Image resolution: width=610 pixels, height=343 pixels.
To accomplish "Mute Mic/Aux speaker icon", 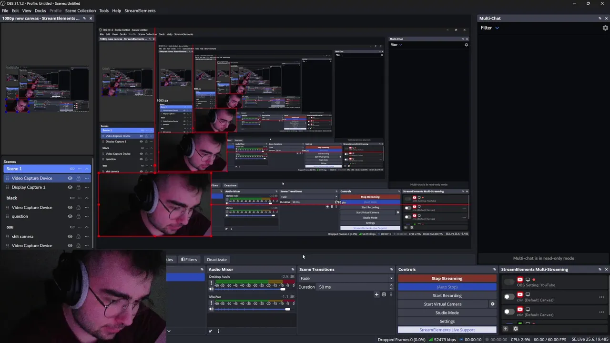I will click(211, 309).
